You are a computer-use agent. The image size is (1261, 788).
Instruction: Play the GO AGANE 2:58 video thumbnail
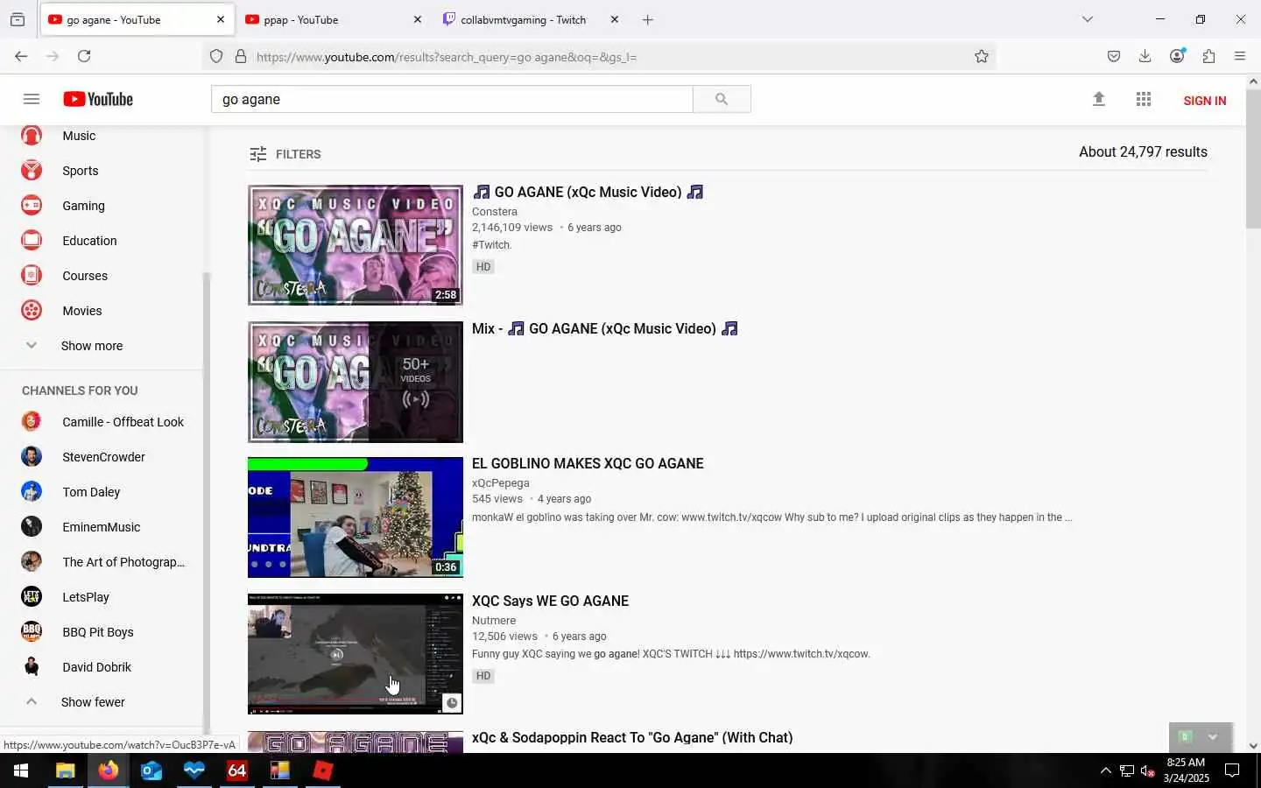pyautogui.click(x=356, y=245)
